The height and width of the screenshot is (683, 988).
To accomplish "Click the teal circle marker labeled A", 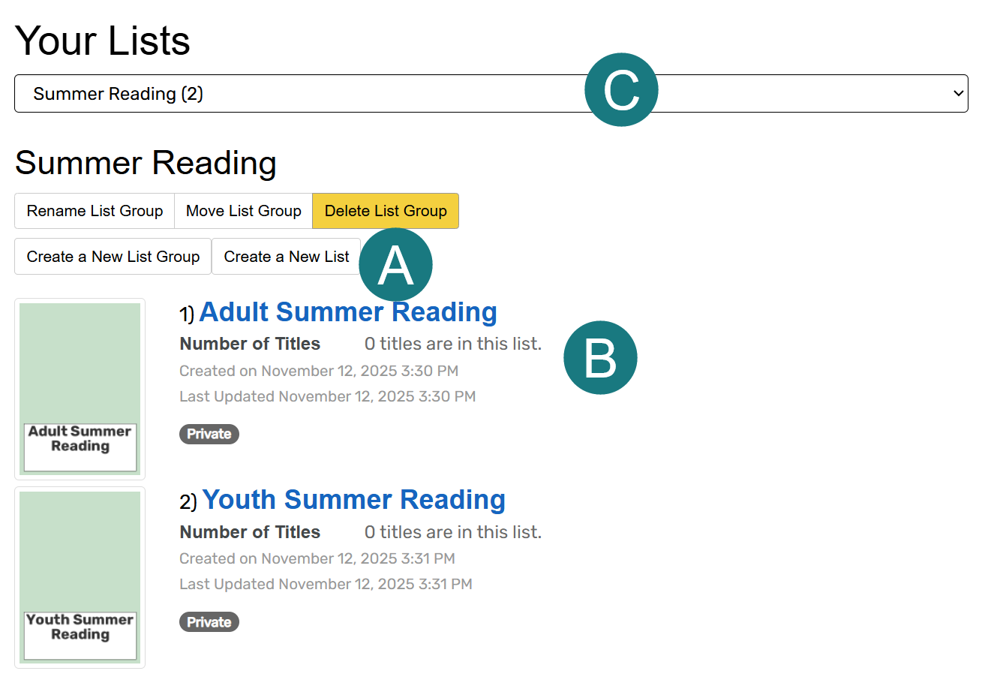I will (395, 266).
